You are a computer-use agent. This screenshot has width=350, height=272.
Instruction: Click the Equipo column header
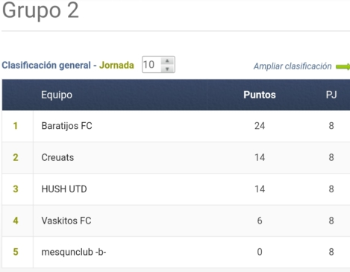(57, 95)
